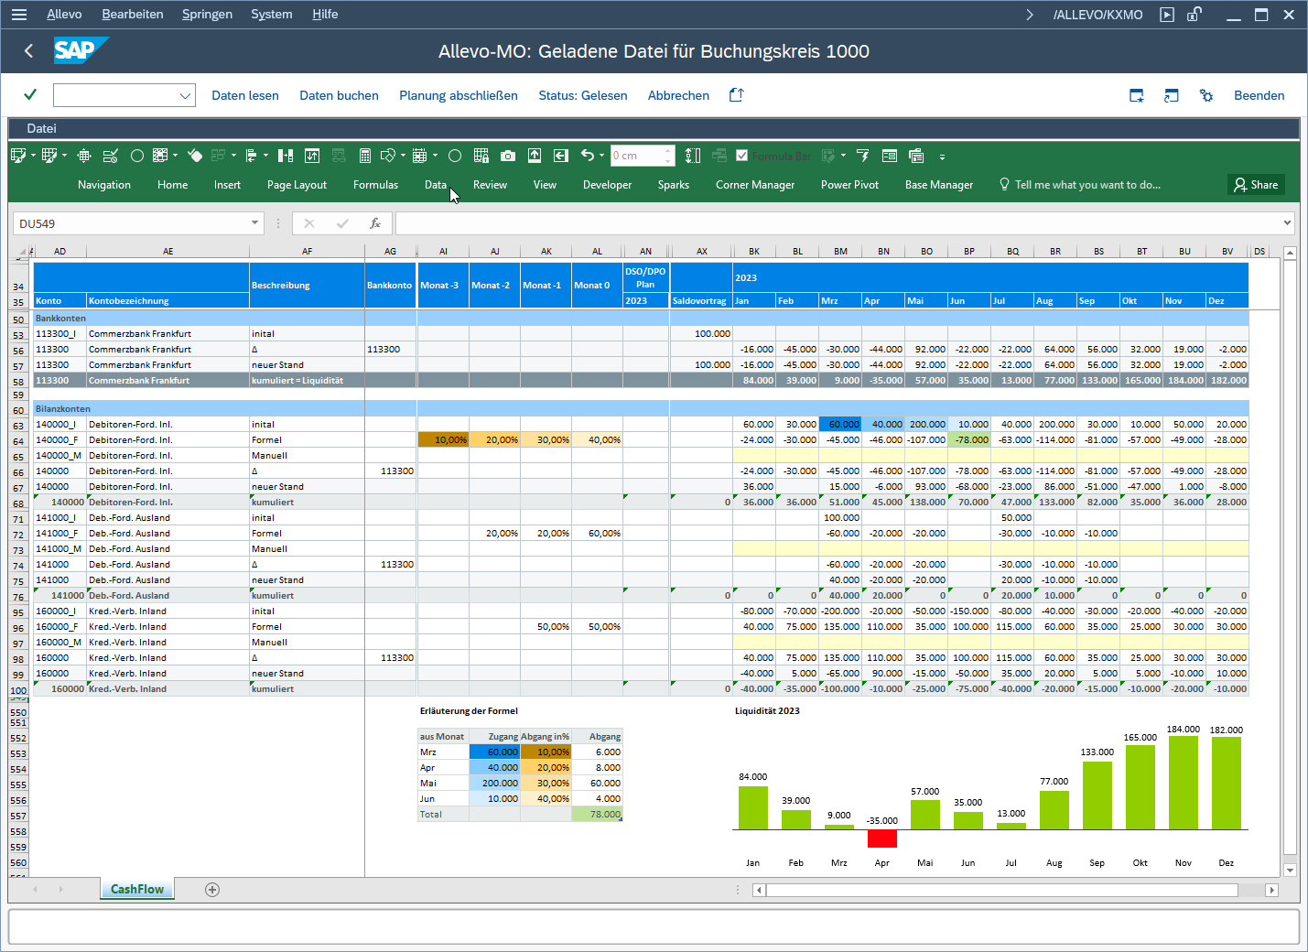
Task: Click the formula bar input area
Action: 838,223
